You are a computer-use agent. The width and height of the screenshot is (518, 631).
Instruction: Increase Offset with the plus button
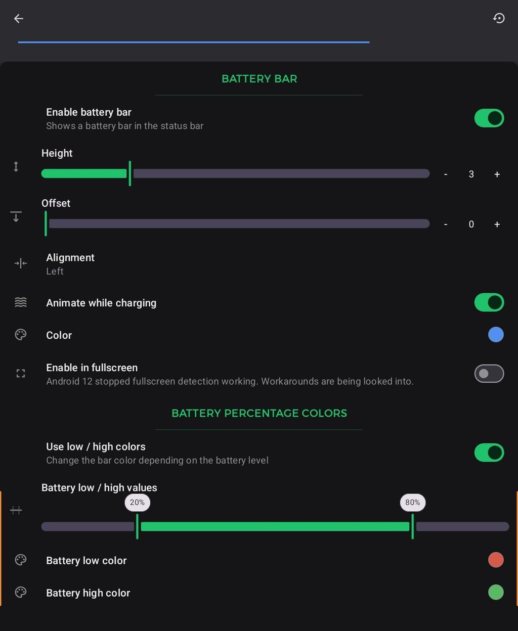click(x=497, y=224)
